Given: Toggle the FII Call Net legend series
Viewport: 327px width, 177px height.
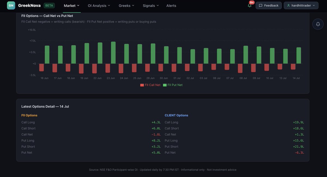Looking at the screenshot, I should point(150,85).
